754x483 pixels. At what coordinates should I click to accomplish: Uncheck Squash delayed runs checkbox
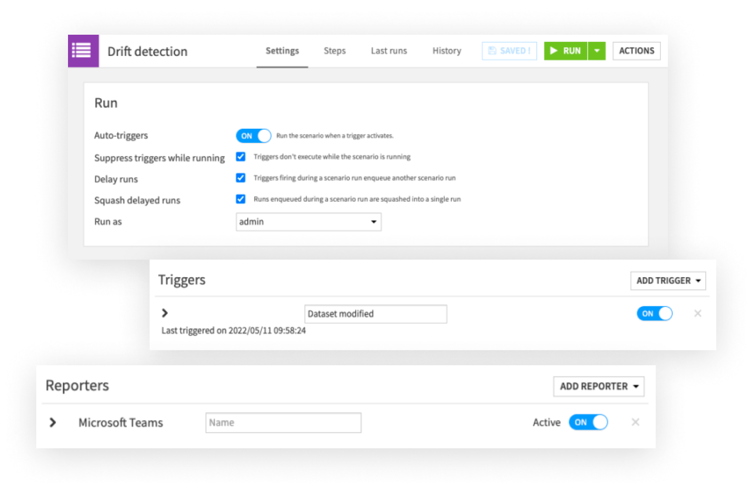click(x=241, y=199)
